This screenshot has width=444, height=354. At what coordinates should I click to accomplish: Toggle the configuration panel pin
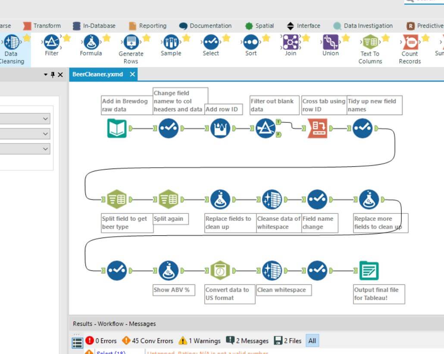(x=53, y=75)
